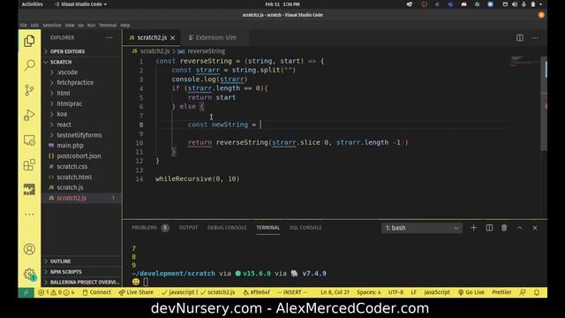This screenshot has height=318, width=565.
Task: Click the feedback icon in status bar
Action: click(x=523, y=292)
